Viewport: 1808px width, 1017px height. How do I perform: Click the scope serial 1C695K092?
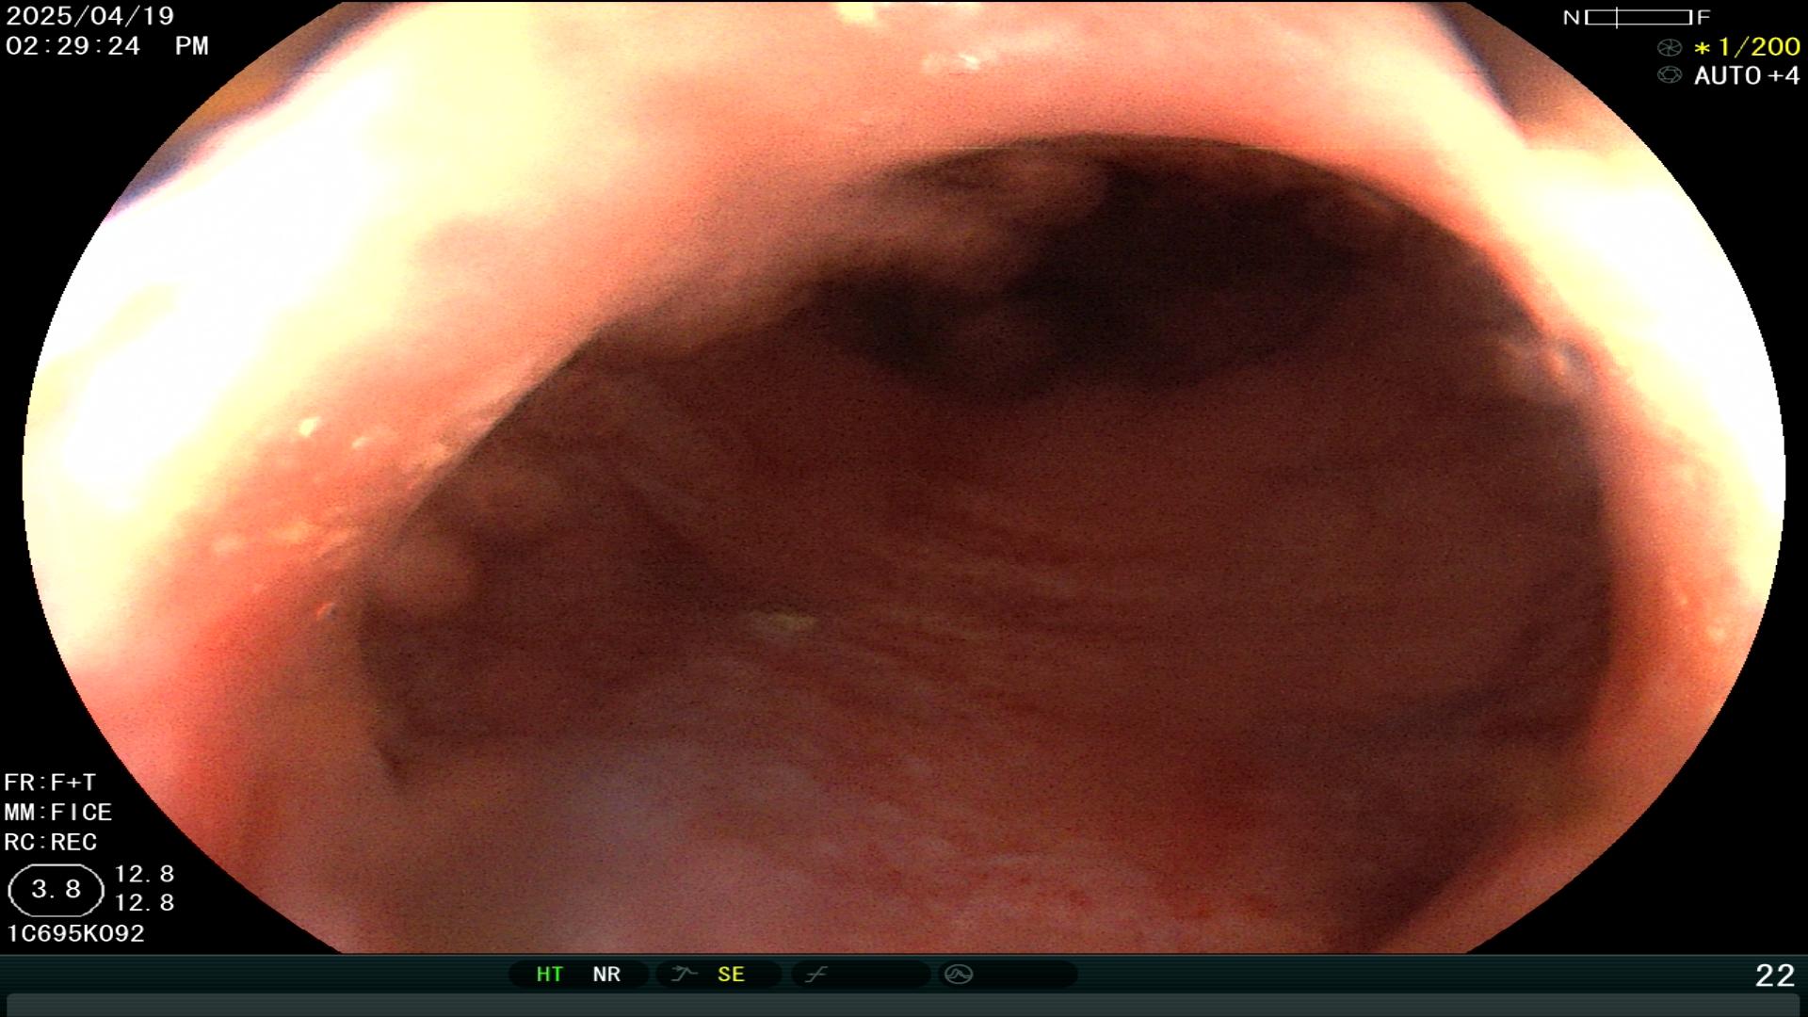tap(75, 933)
